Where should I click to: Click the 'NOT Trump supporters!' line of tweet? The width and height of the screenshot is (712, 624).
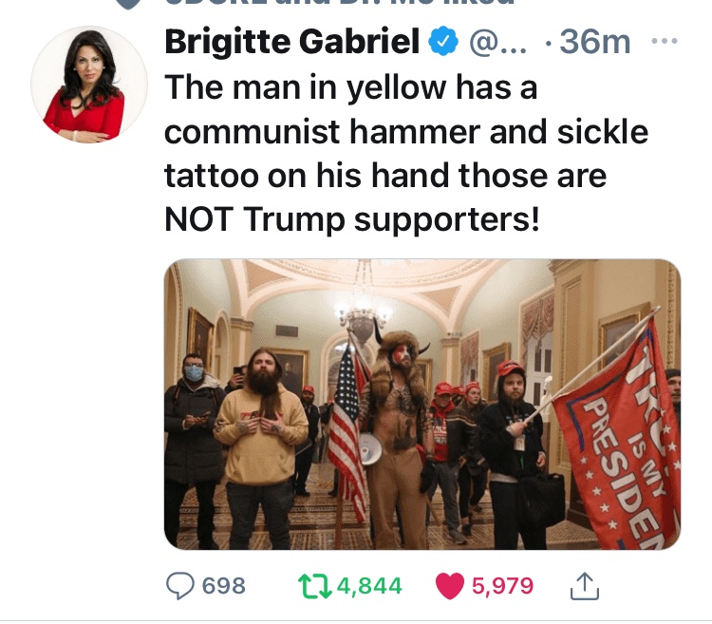pos(352,218)
